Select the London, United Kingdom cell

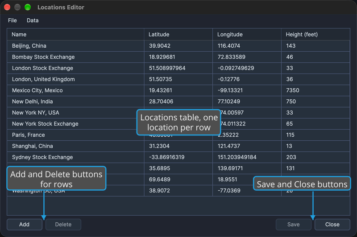(75, 79)
